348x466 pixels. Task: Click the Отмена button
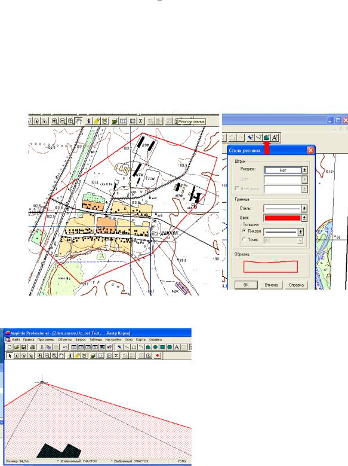pyautogui.click(x=271, y=285)
